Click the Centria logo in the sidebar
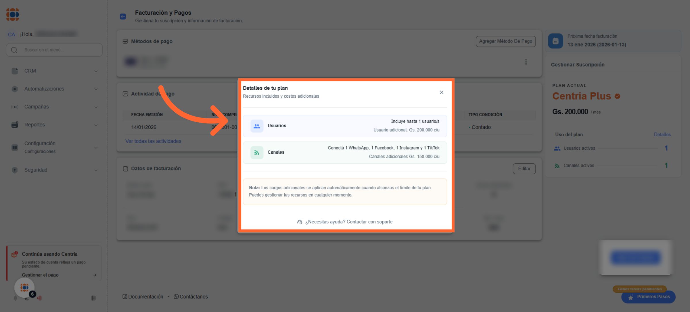690x312 pixels. click(13, 14)
